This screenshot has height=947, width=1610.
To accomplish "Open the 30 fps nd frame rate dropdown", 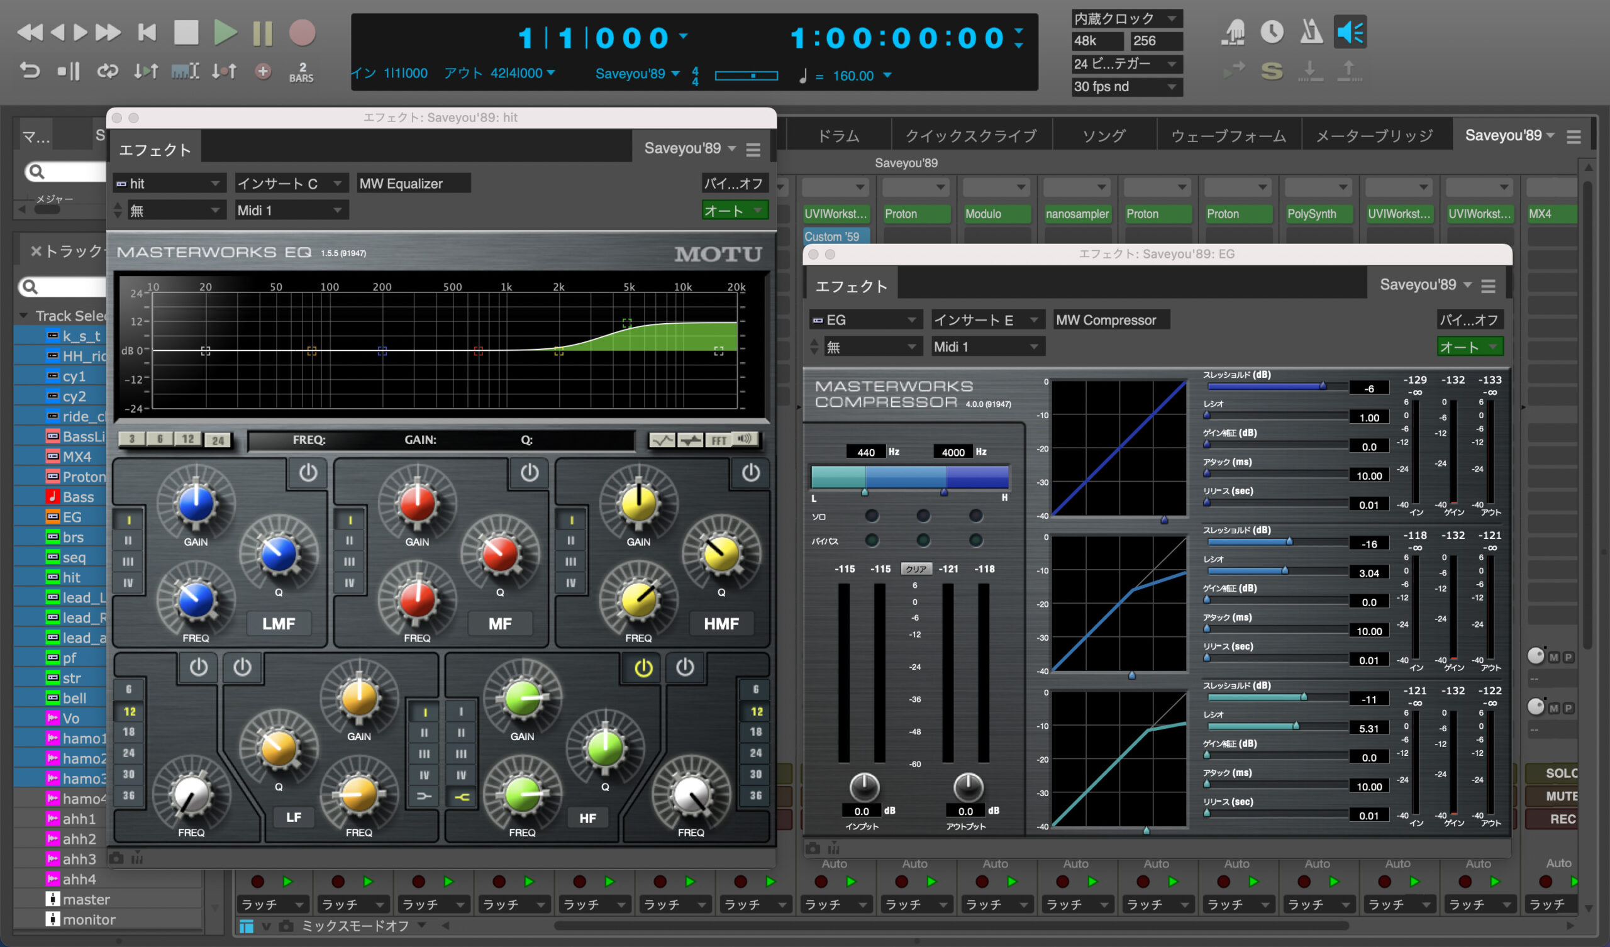I will (1127, 87).
